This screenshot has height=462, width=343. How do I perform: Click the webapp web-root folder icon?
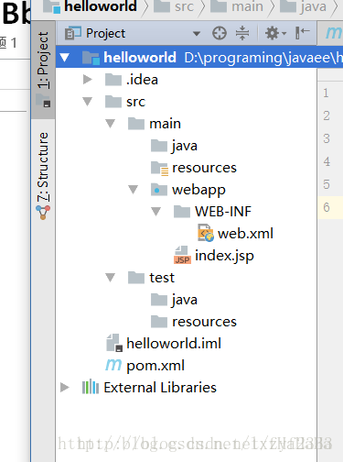(159, 190)
